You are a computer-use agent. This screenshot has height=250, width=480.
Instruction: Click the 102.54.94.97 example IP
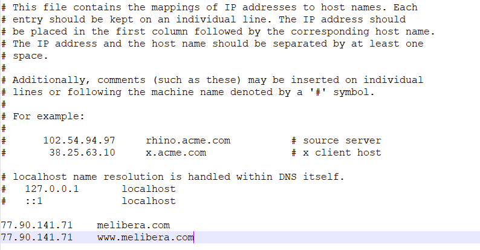click(x=79, y=140)
